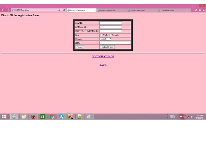Open the address bar autocomplete dropdown arrow
This screenshot has width=206, height=146.
tap(61, 10)
